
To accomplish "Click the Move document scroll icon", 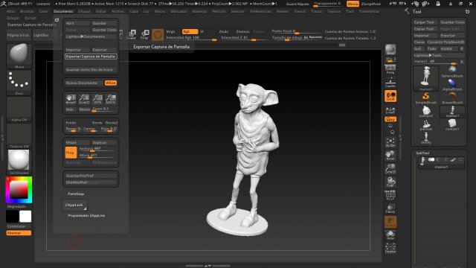I will click(71, 99).
